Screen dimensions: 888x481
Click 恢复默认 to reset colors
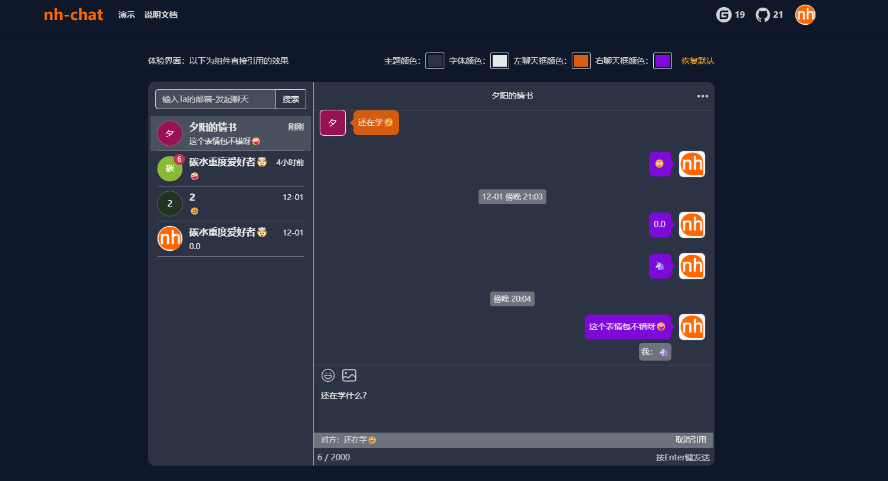[x=697, y=61]
